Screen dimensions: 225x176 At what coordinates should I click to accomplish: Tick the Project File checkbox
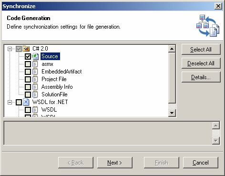[28, 79]
